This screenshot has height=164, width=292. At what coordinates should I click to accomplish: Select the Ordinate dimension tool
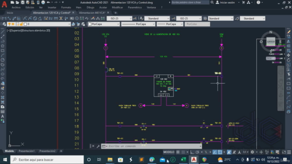19,18
